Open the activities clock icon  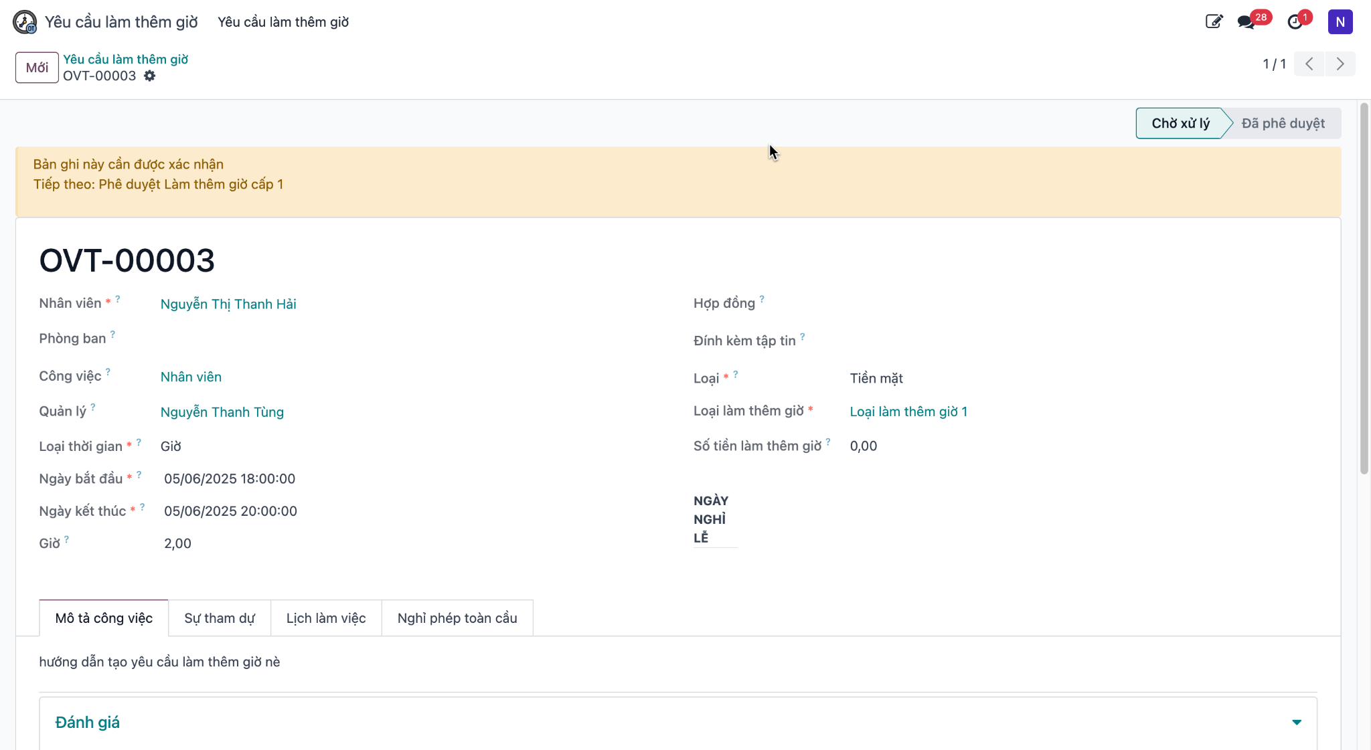(1295, 22)
